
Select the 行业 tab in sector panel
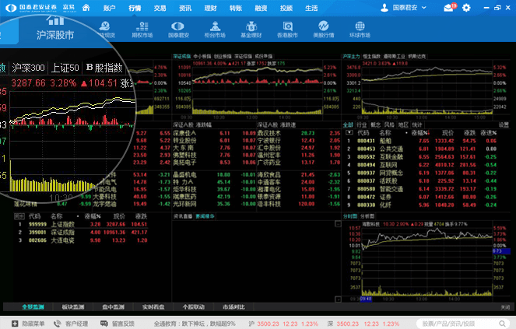click(362, 124)
